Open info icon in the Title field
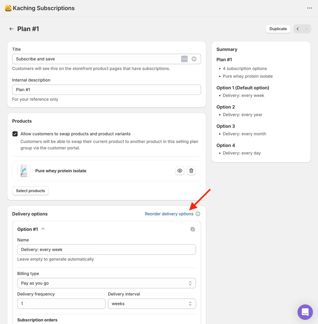Viewport: 318px width, 324px height. pyautogui.click(x=194, y=59)
